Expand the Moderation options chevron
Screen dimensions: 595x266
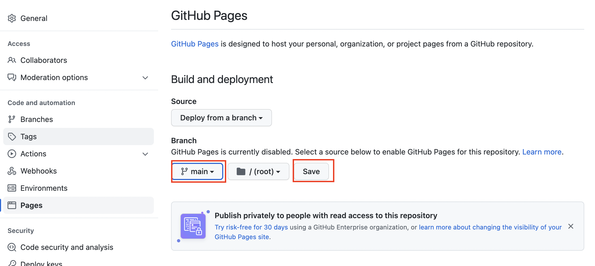click(x=145, y=78)
